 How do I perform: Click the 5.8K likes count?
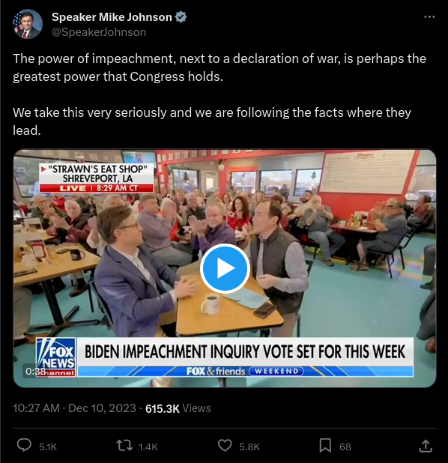tap(249, 447)
